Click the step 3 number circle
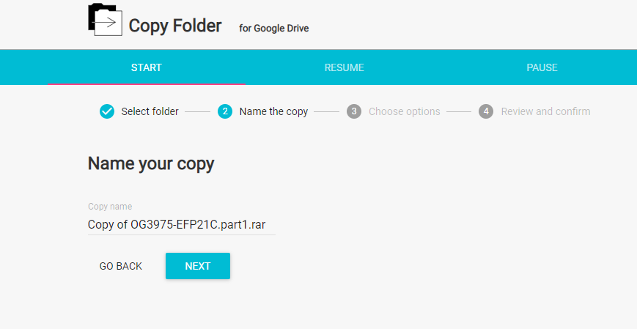This screenshot has width=637, height=329. [x=354, y=111]
